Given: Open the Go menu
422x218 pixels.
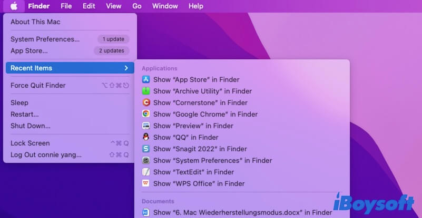Looking at the screenshot, I should coord(137,6).
